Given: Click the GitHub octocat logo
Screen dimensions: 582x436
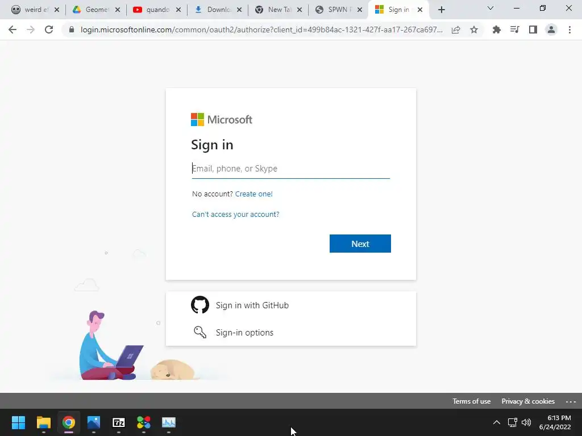Looking at the screenshot, I should click(x=200, y=305).
